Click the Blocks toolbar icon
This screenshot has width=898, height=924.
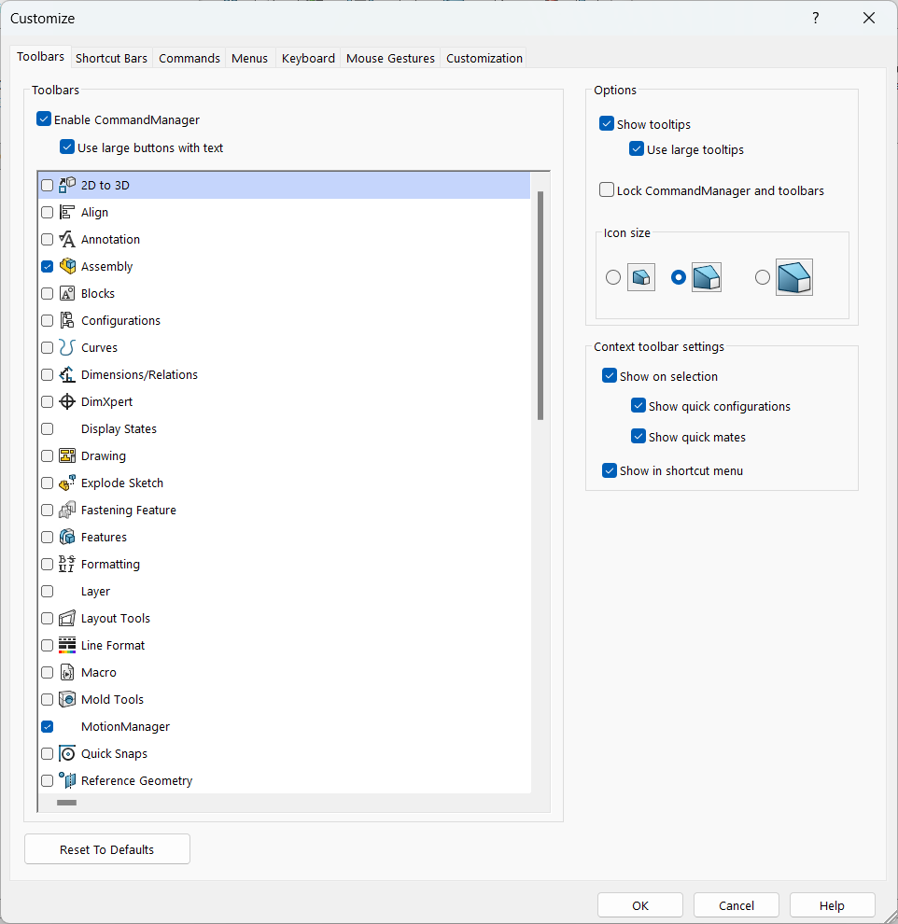[67, 293]
